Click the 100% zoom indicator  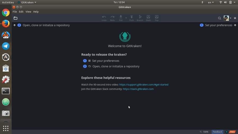coord(204,132)
